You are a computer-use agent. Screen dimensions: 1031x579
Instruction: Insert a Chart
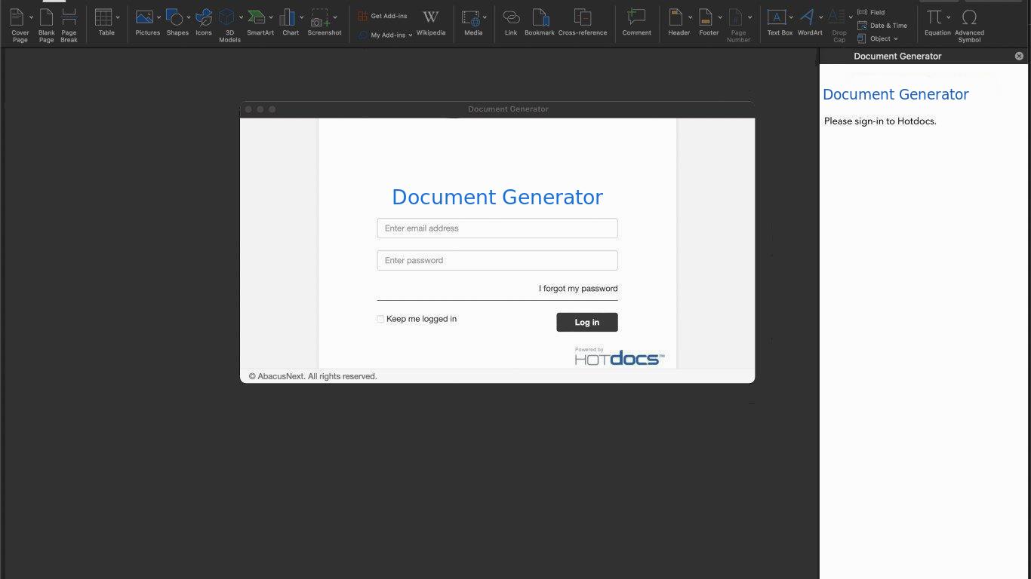click(x=289, y=23)
